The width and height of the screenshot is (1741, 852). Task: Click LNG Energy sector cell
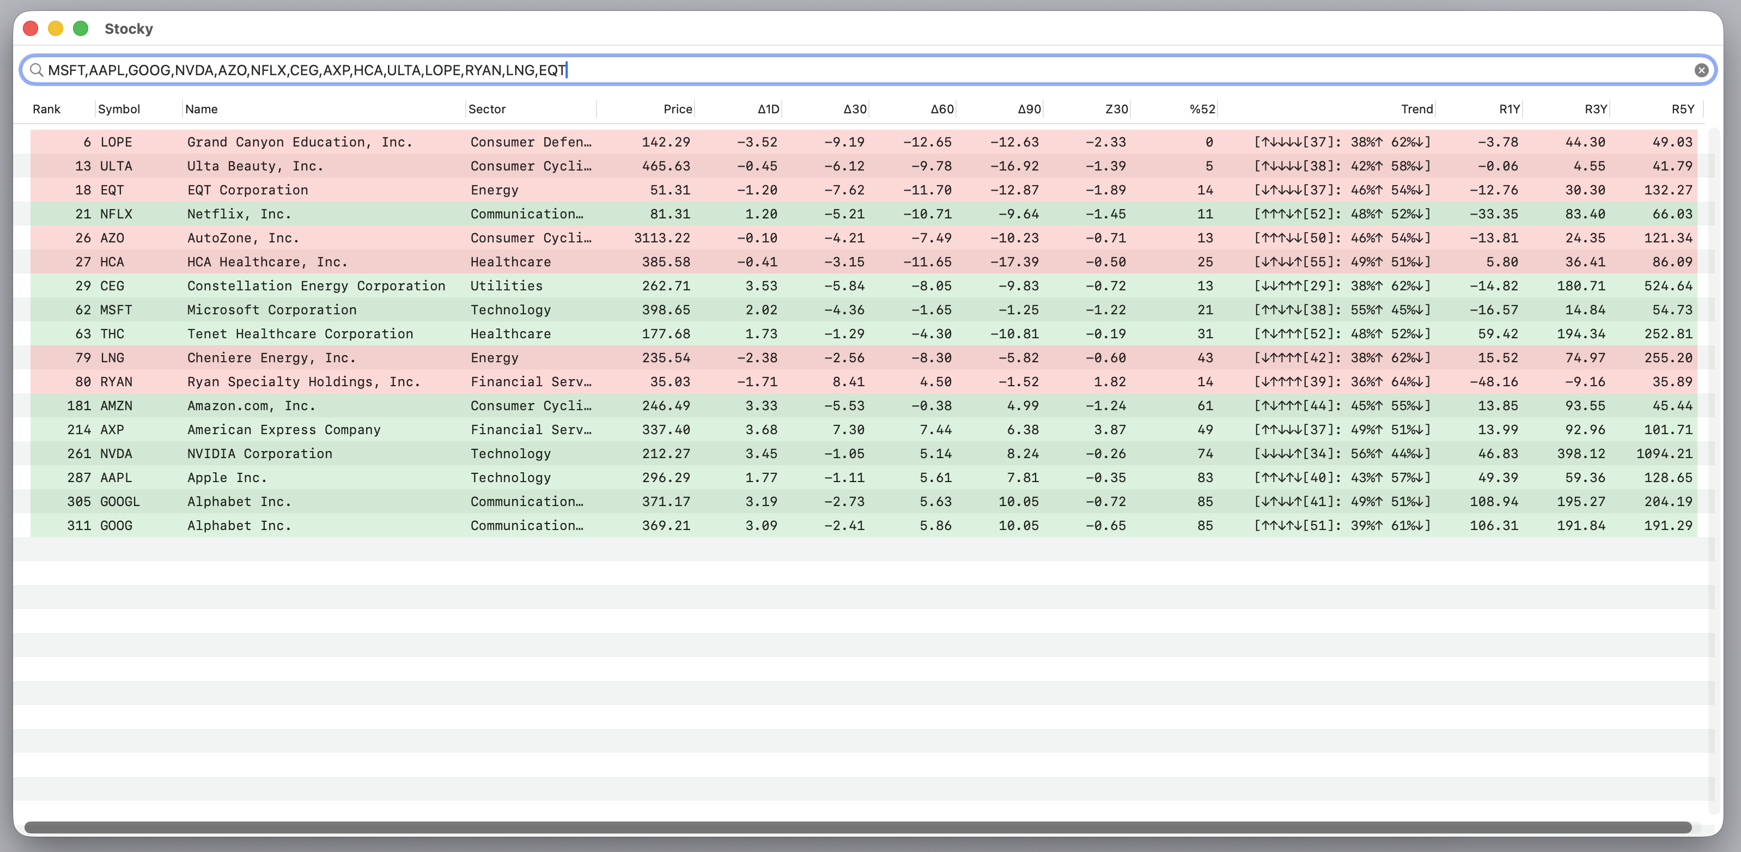495,358
